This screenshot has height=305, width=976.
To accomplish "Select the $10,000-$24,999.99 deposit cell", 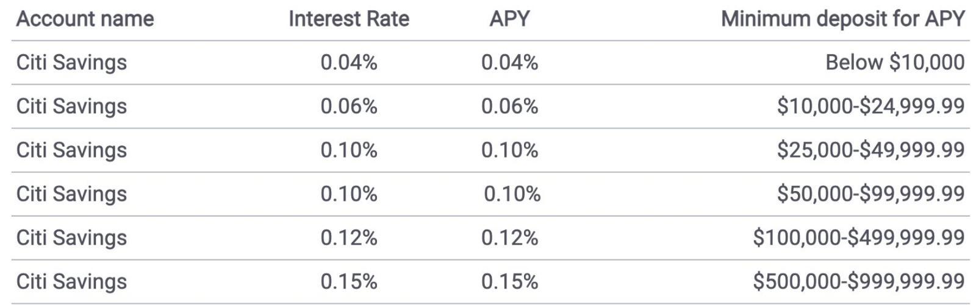I will click(870, 106).
